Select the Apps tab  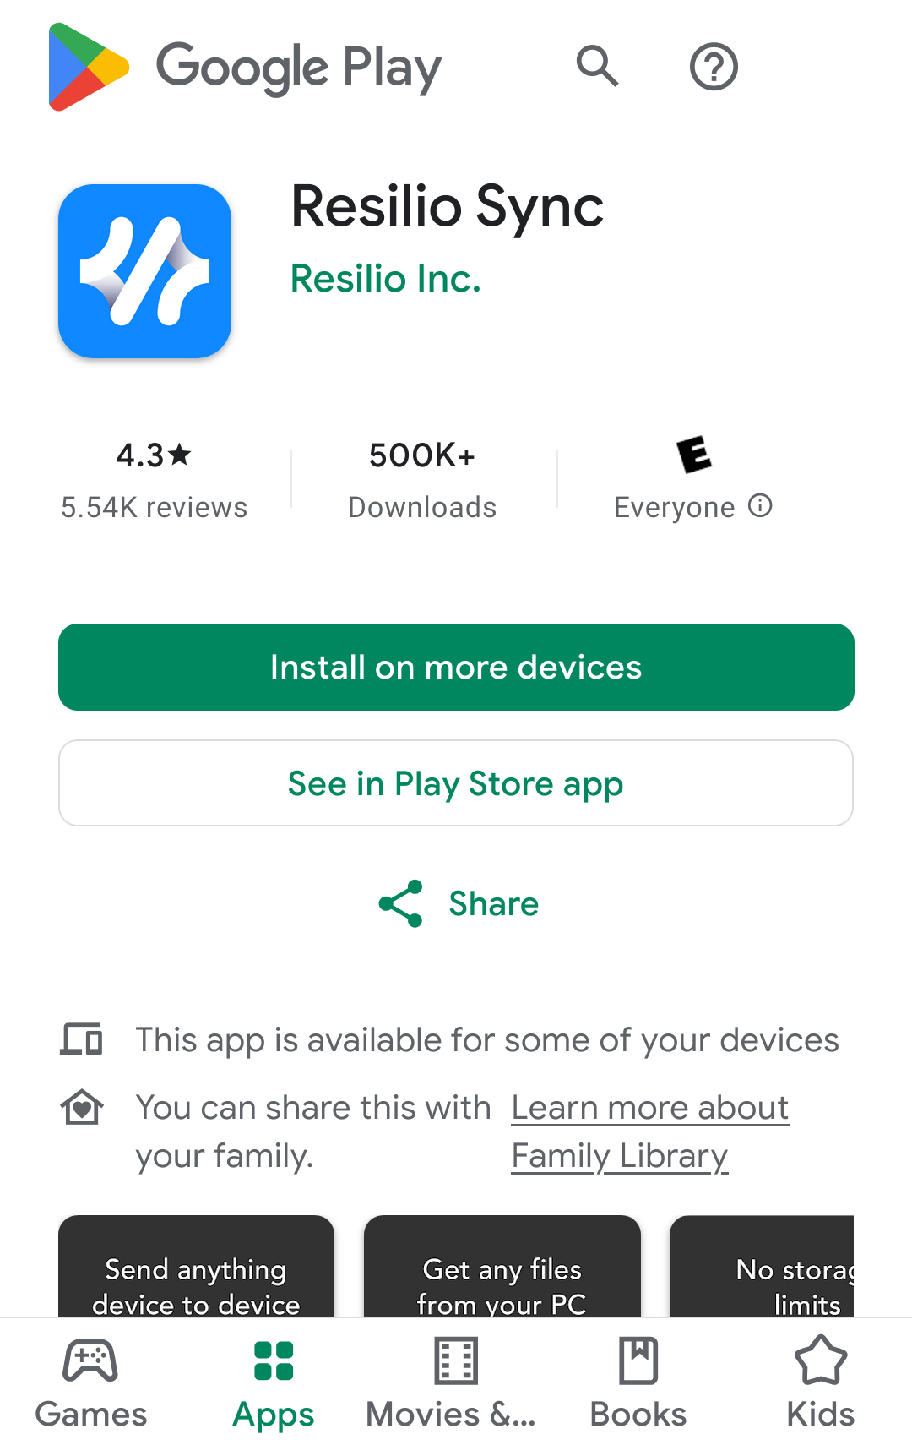click(274, 1382)
